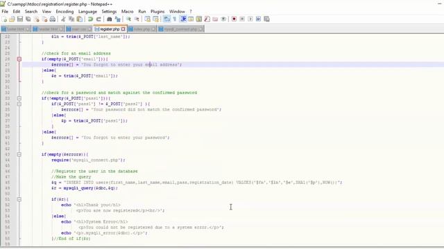Open the Replace toolbar icon

click(x=117, y=19)
